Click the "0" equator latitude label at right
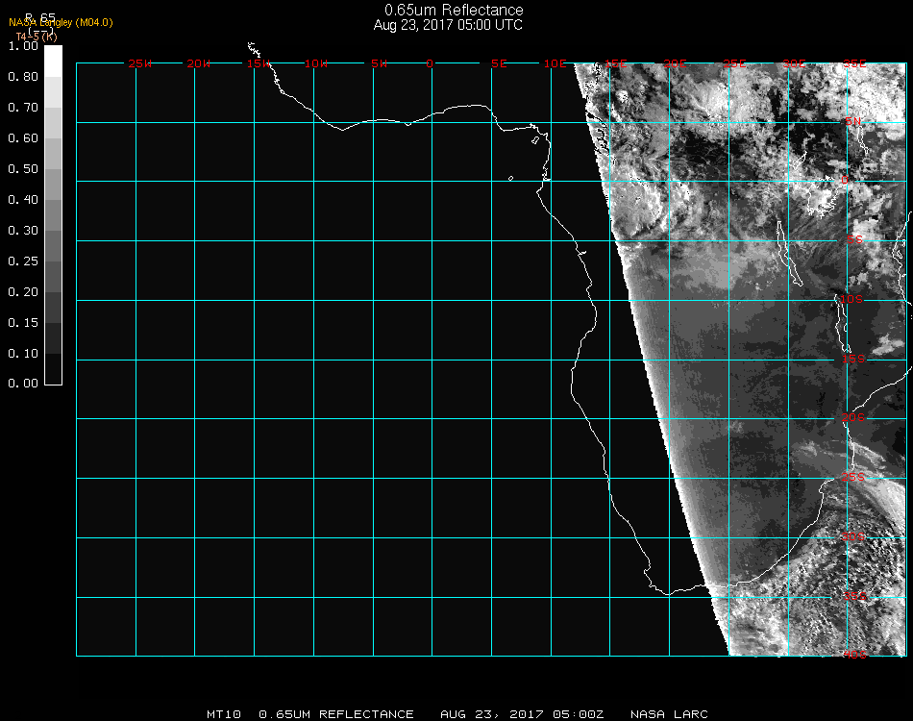This screenshot has width=913, height=721. tap(845, 180)
